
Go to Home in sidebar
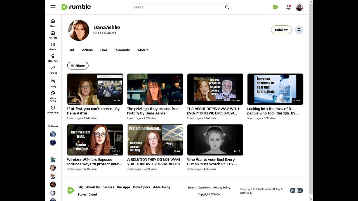53,23
